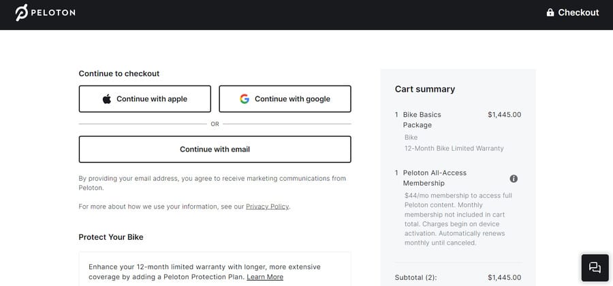The width and height of the screenshot is (613, 286).
Task: Select Continue with email
Action: click(x=215, y=149)
